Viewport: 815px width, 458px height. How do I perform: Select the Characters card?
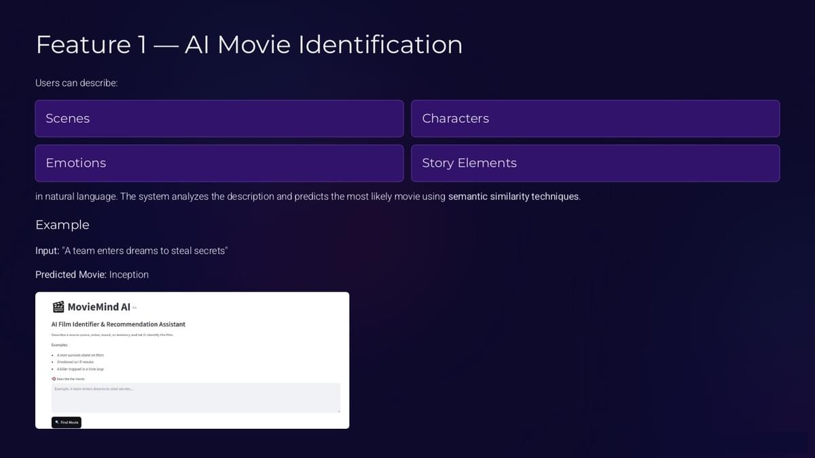(595, 119)
